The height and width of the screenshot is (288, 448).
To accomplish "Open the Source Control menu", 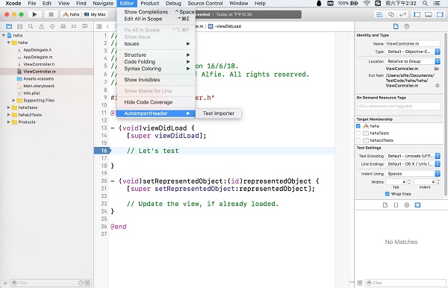I will 205,4.
